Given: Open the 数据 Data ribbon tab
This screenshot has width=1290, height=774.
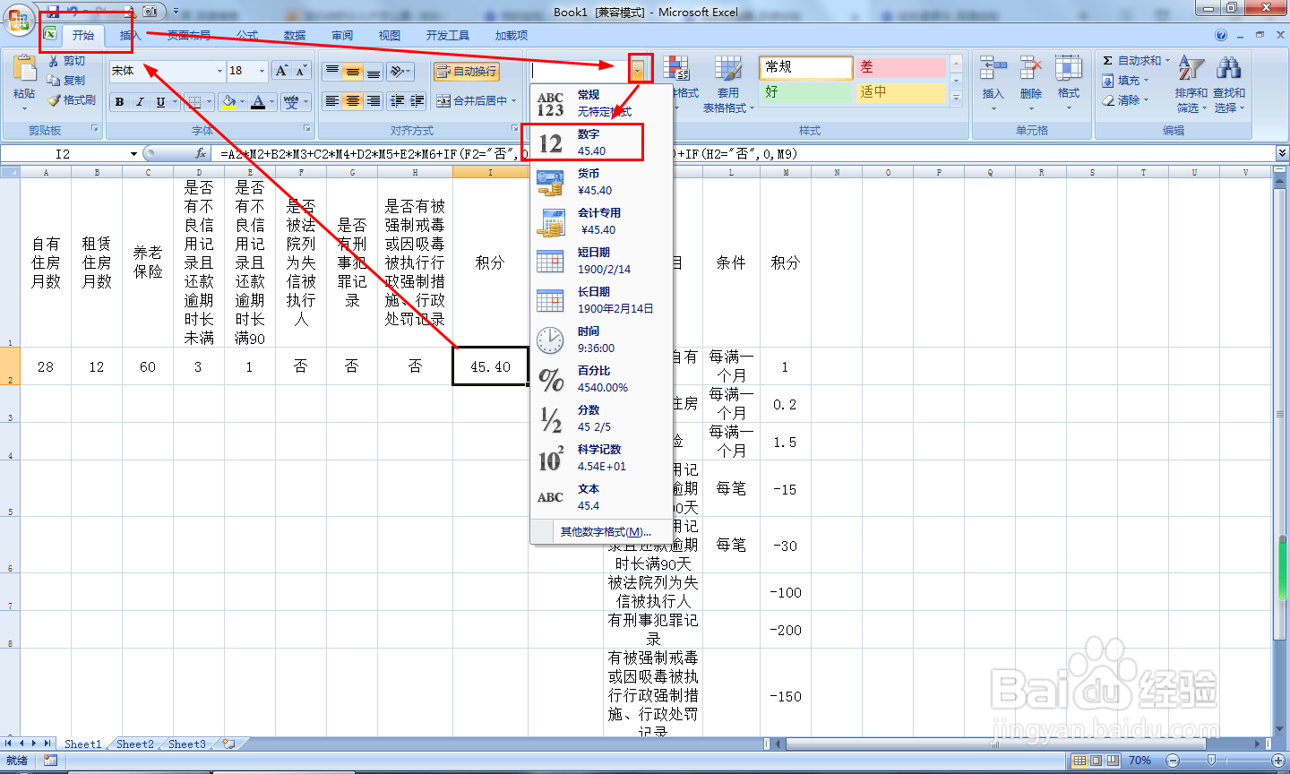Looking at the screenshot, I should (x=295, y=36).
